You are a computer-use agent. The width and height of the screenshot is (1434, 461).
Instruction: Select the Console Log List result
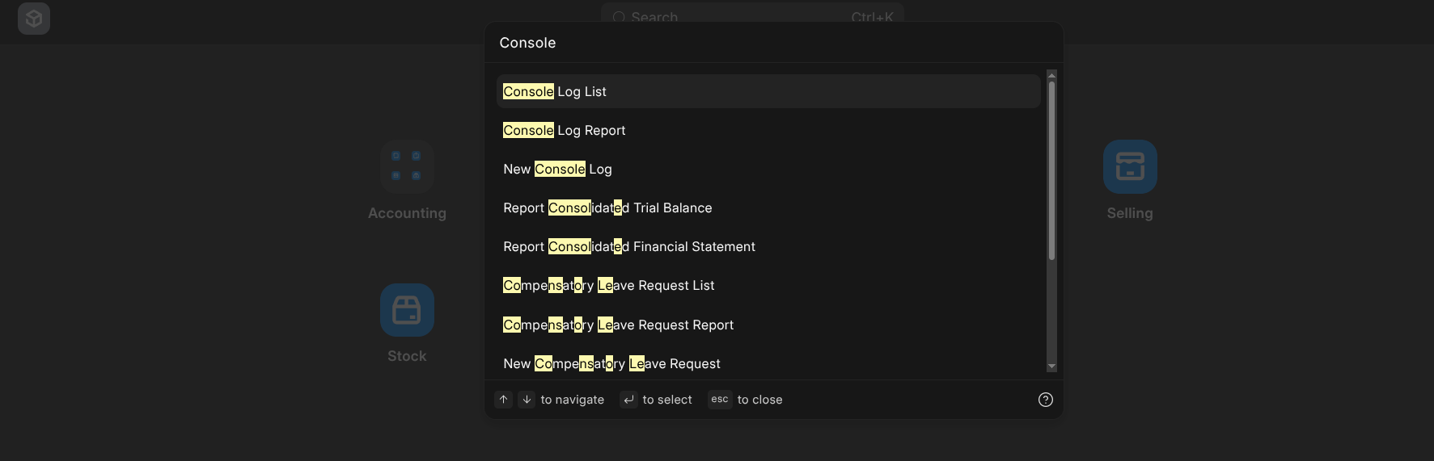555,92
